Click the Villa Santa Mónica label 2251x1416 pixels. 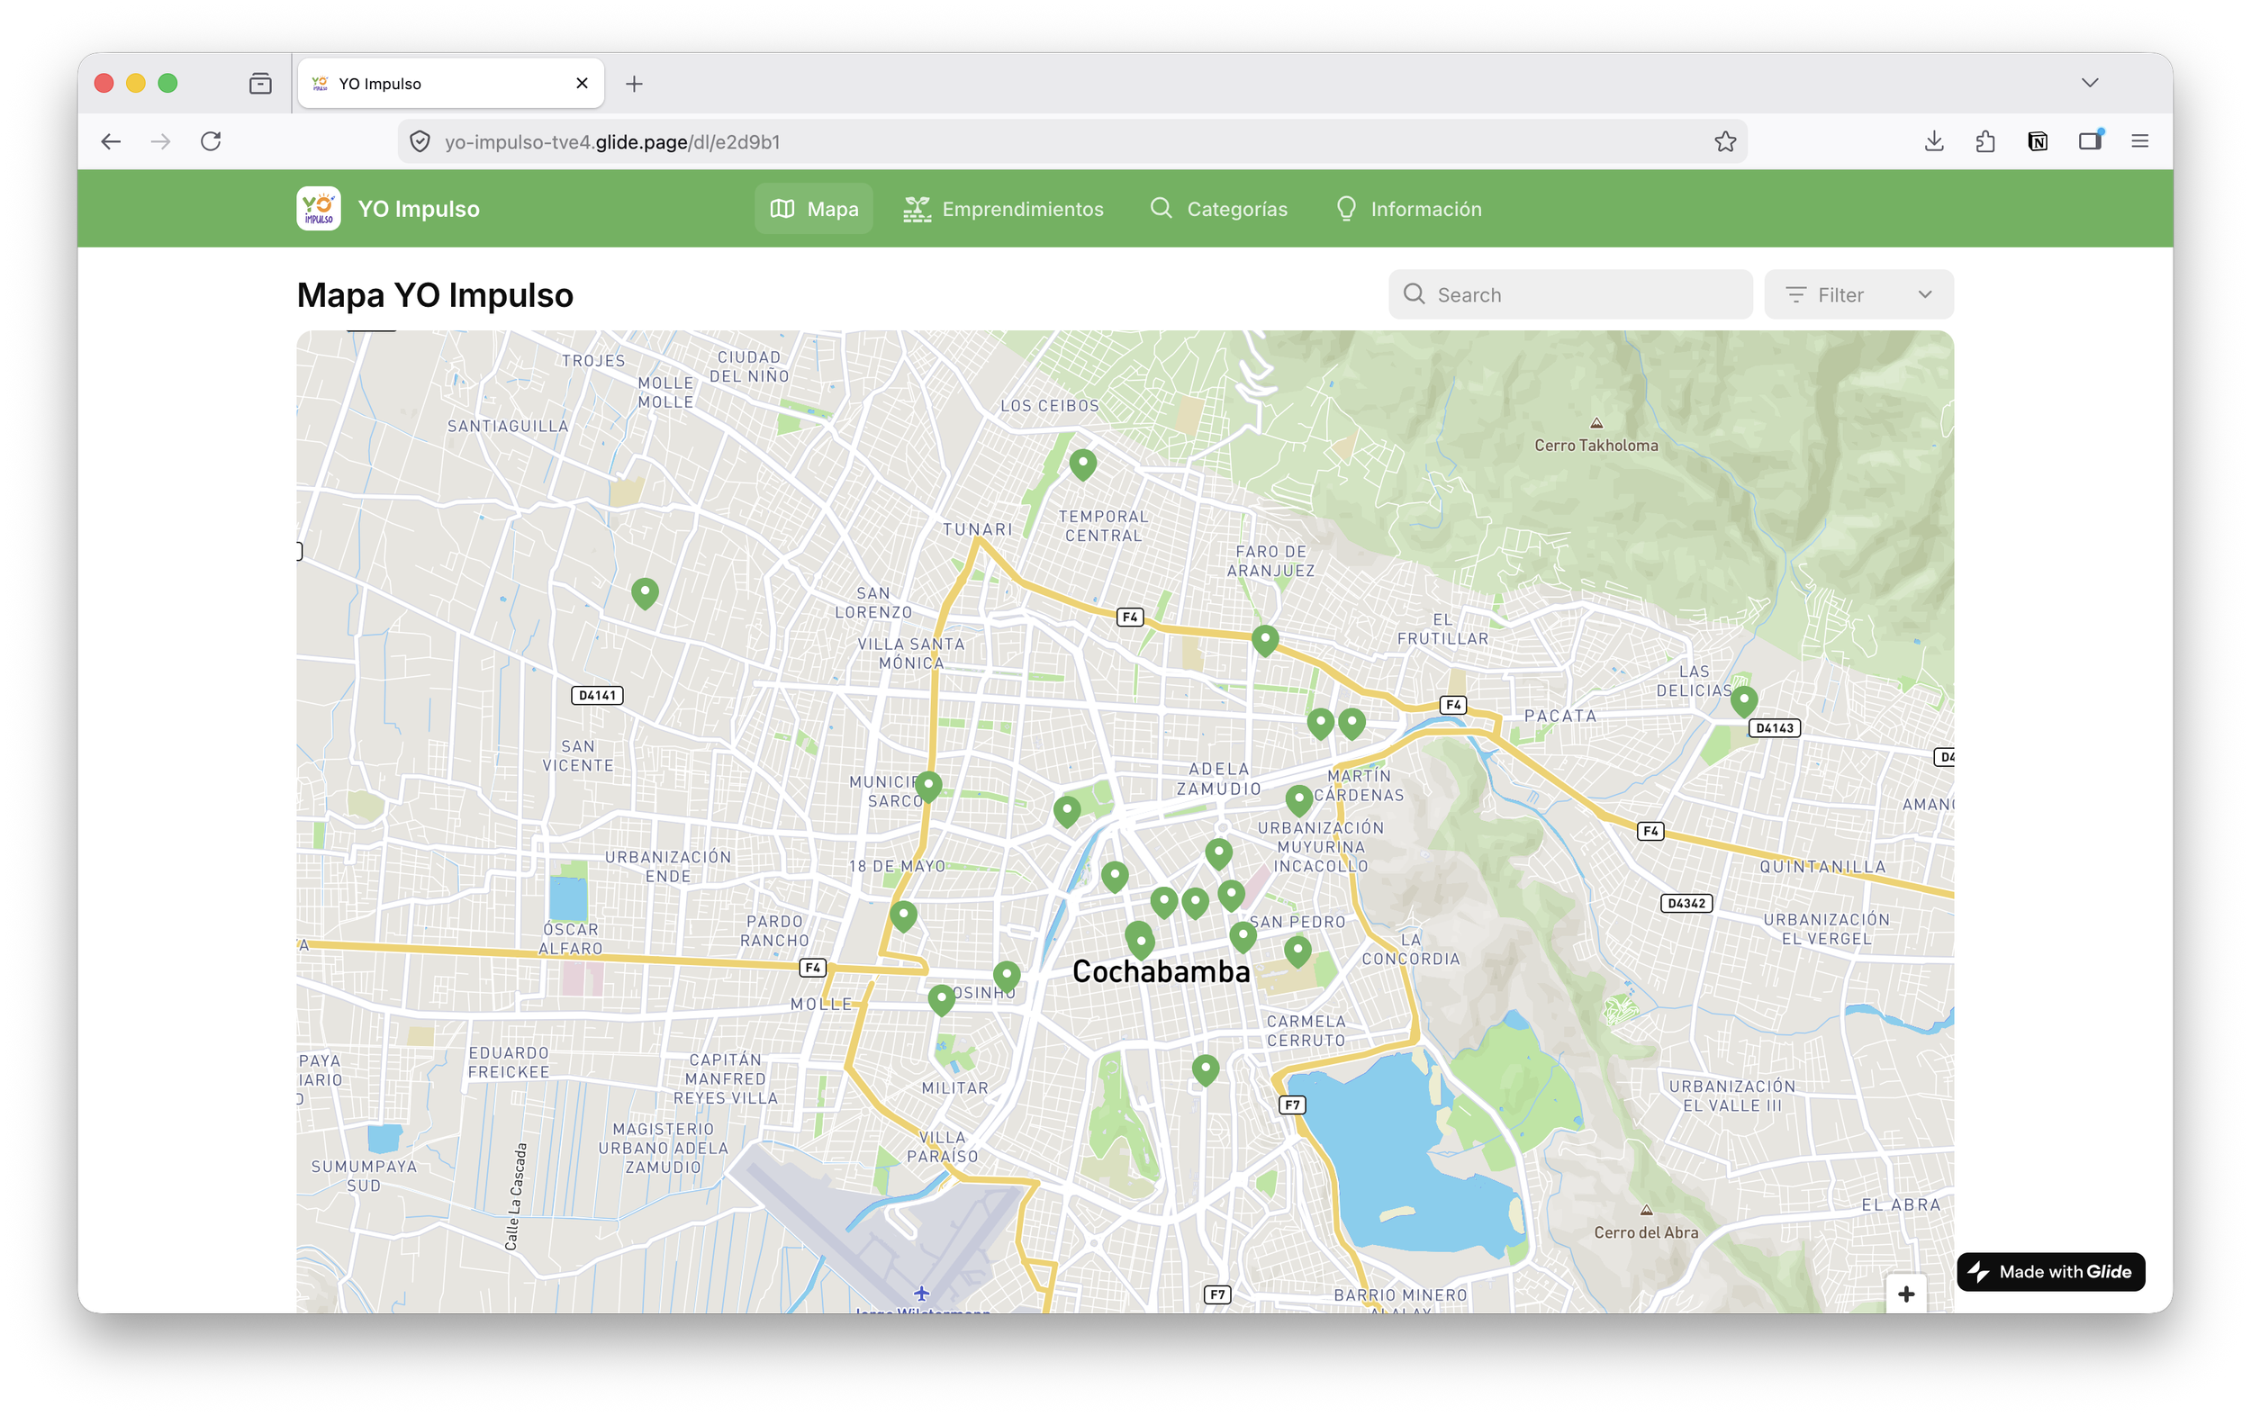(x=910, y=654)
